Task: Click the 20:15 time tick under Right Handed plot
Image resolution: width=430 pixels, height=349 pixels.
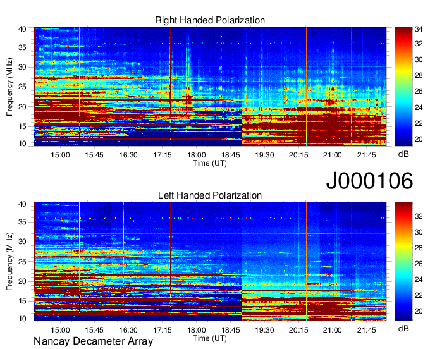Action: pos(298,155)
